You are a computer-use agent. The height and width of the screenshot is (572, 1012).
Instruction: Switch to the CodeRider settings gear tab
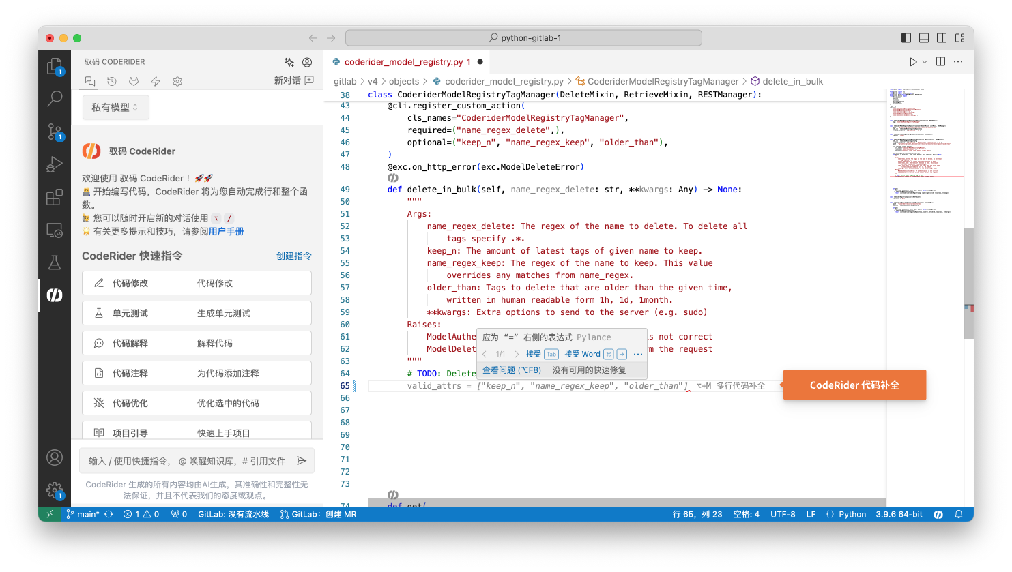[x=177, y=81]
